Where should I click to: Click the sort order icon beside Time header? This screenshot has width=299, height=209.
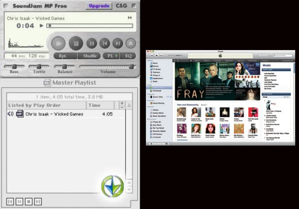(x=129, y=105)
